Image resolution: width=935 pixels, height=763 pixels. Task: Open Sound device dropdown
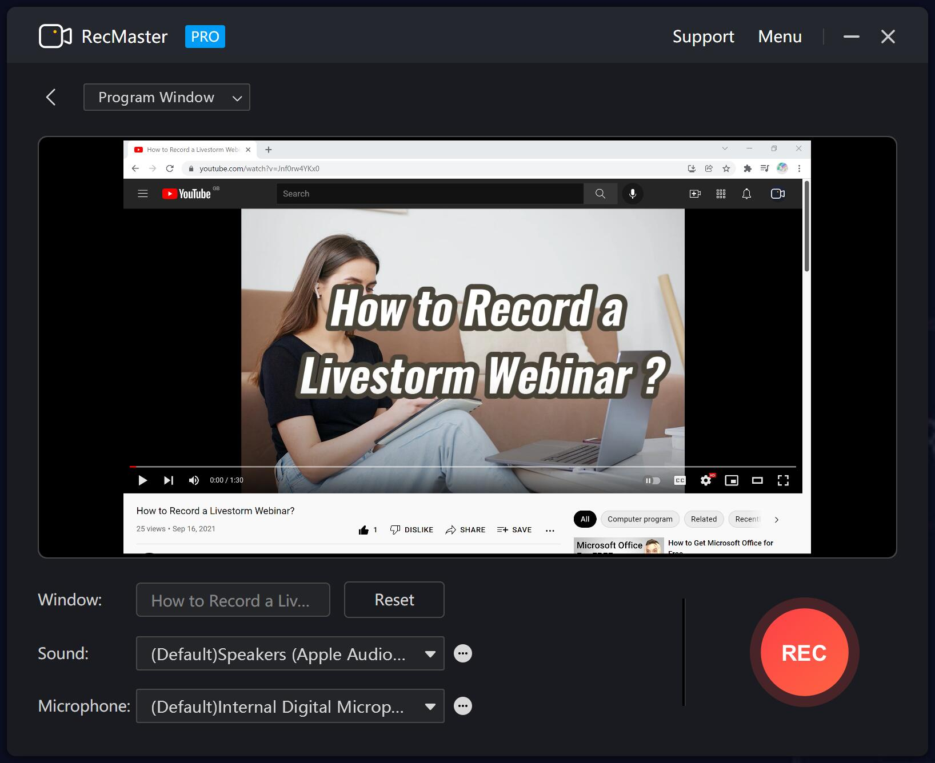[290, 653]
